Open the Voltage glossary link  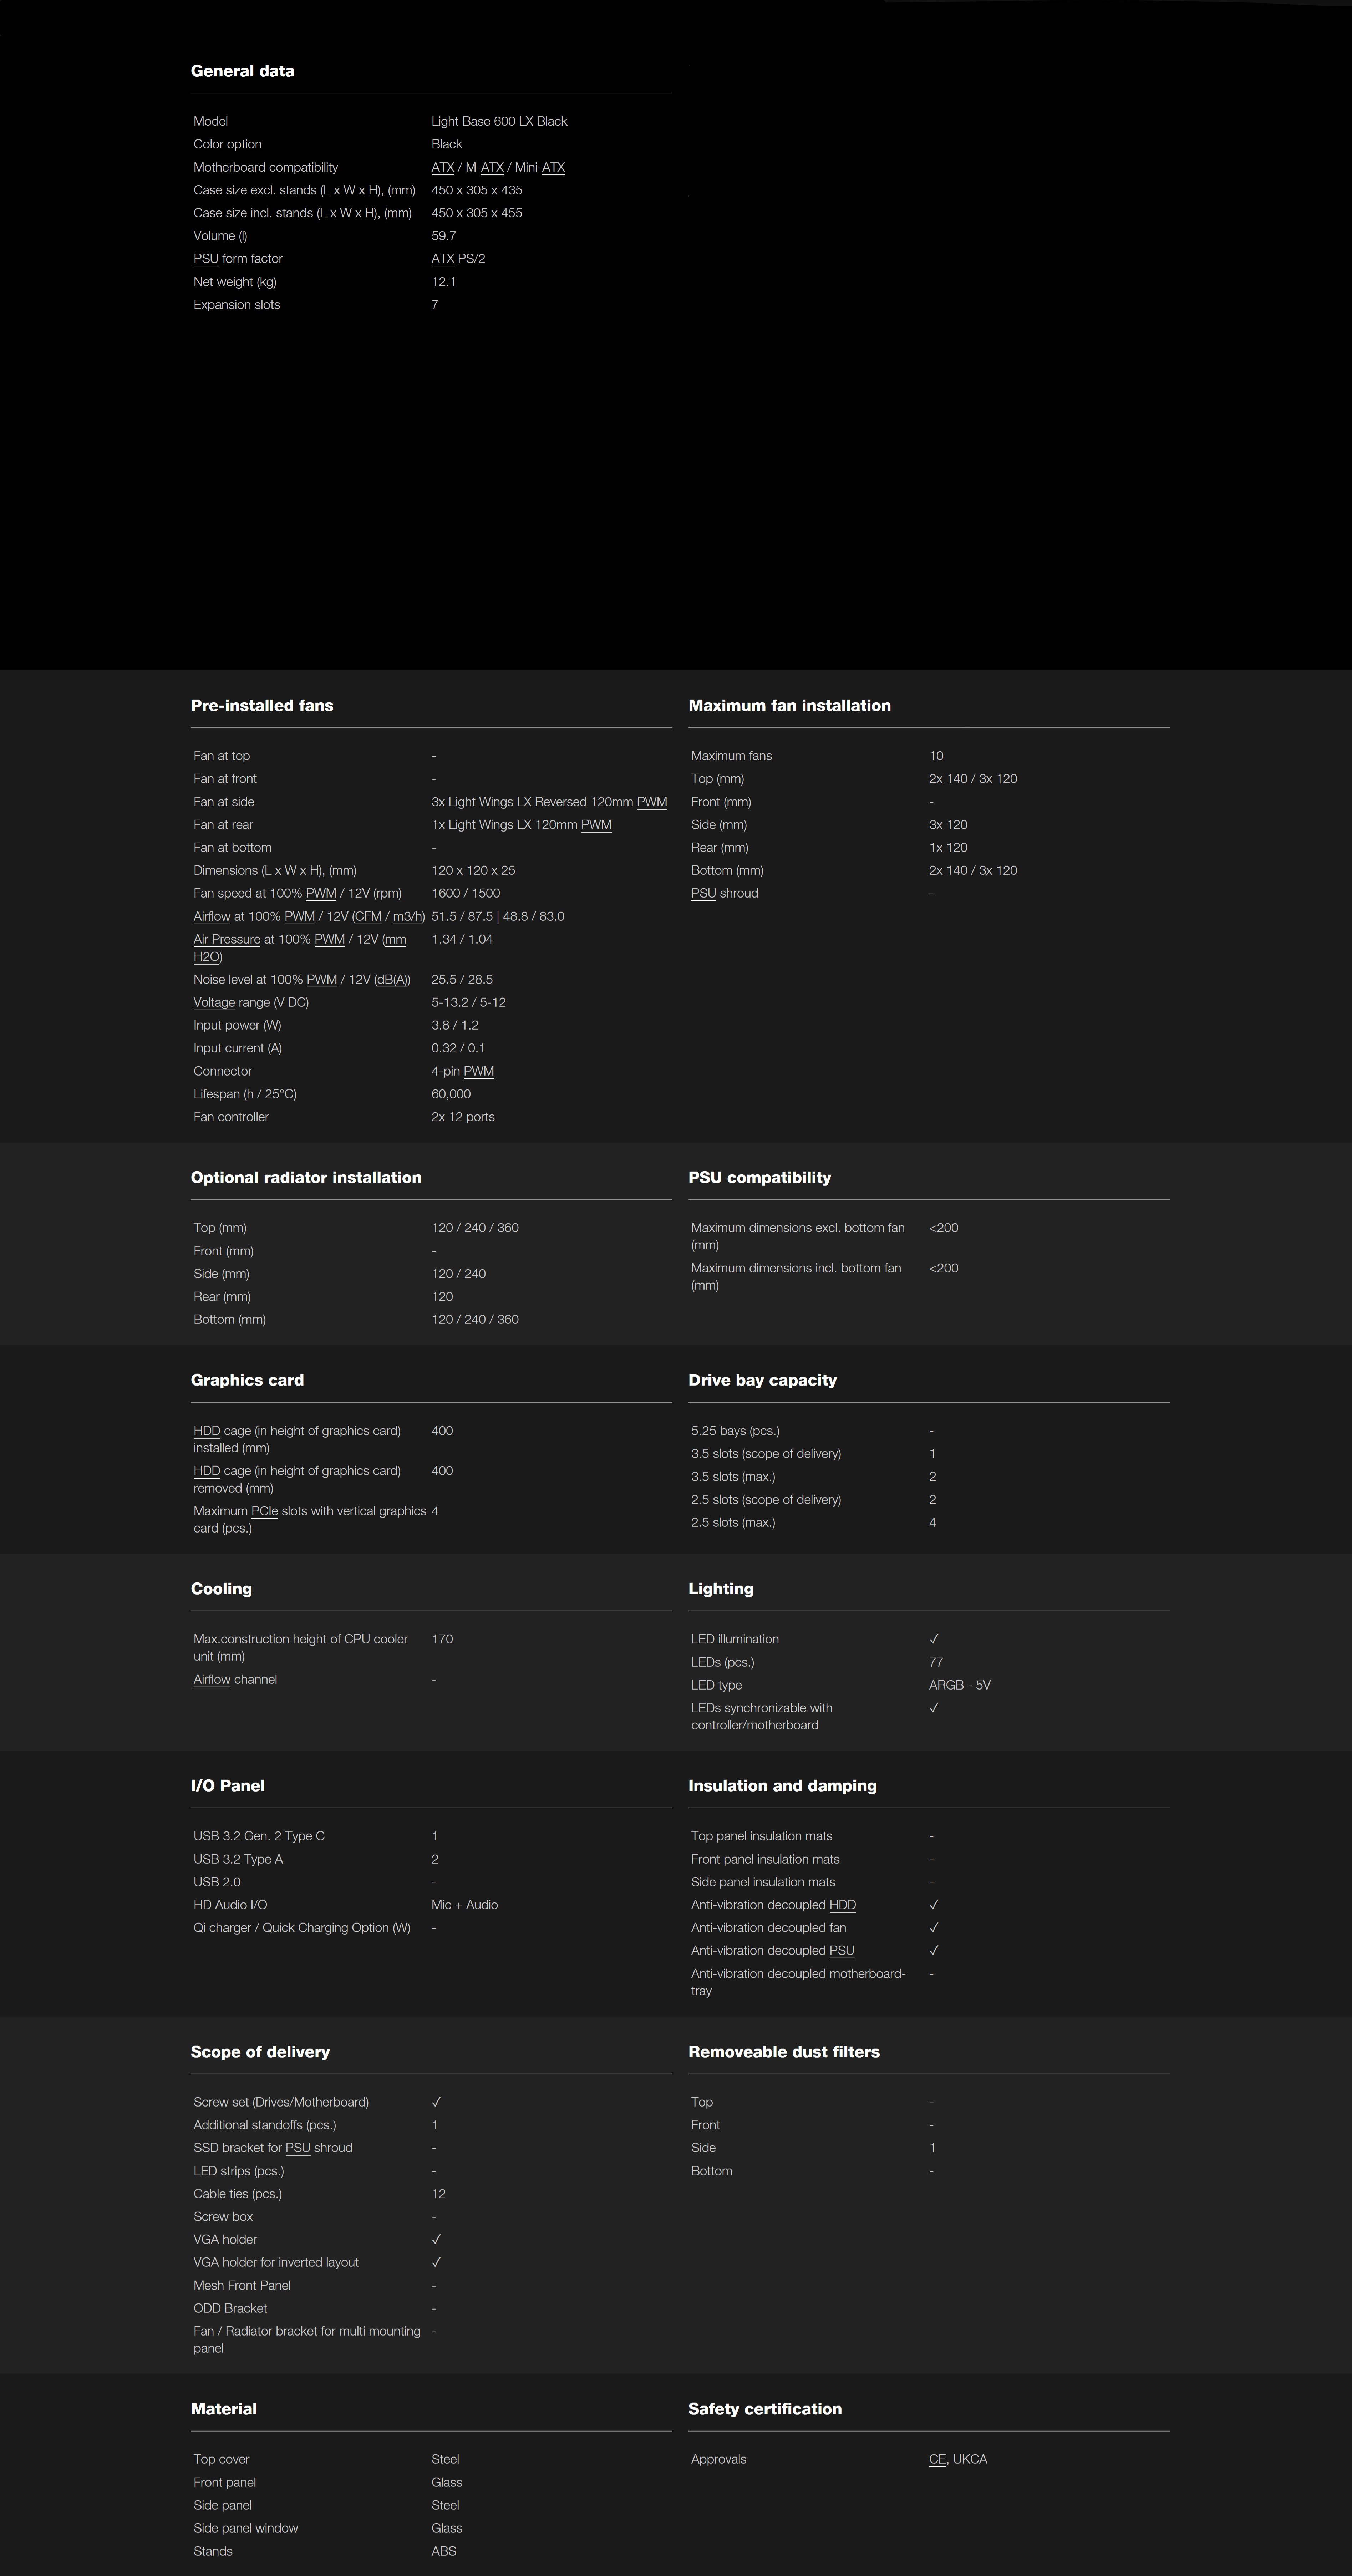pos(214,1003)
